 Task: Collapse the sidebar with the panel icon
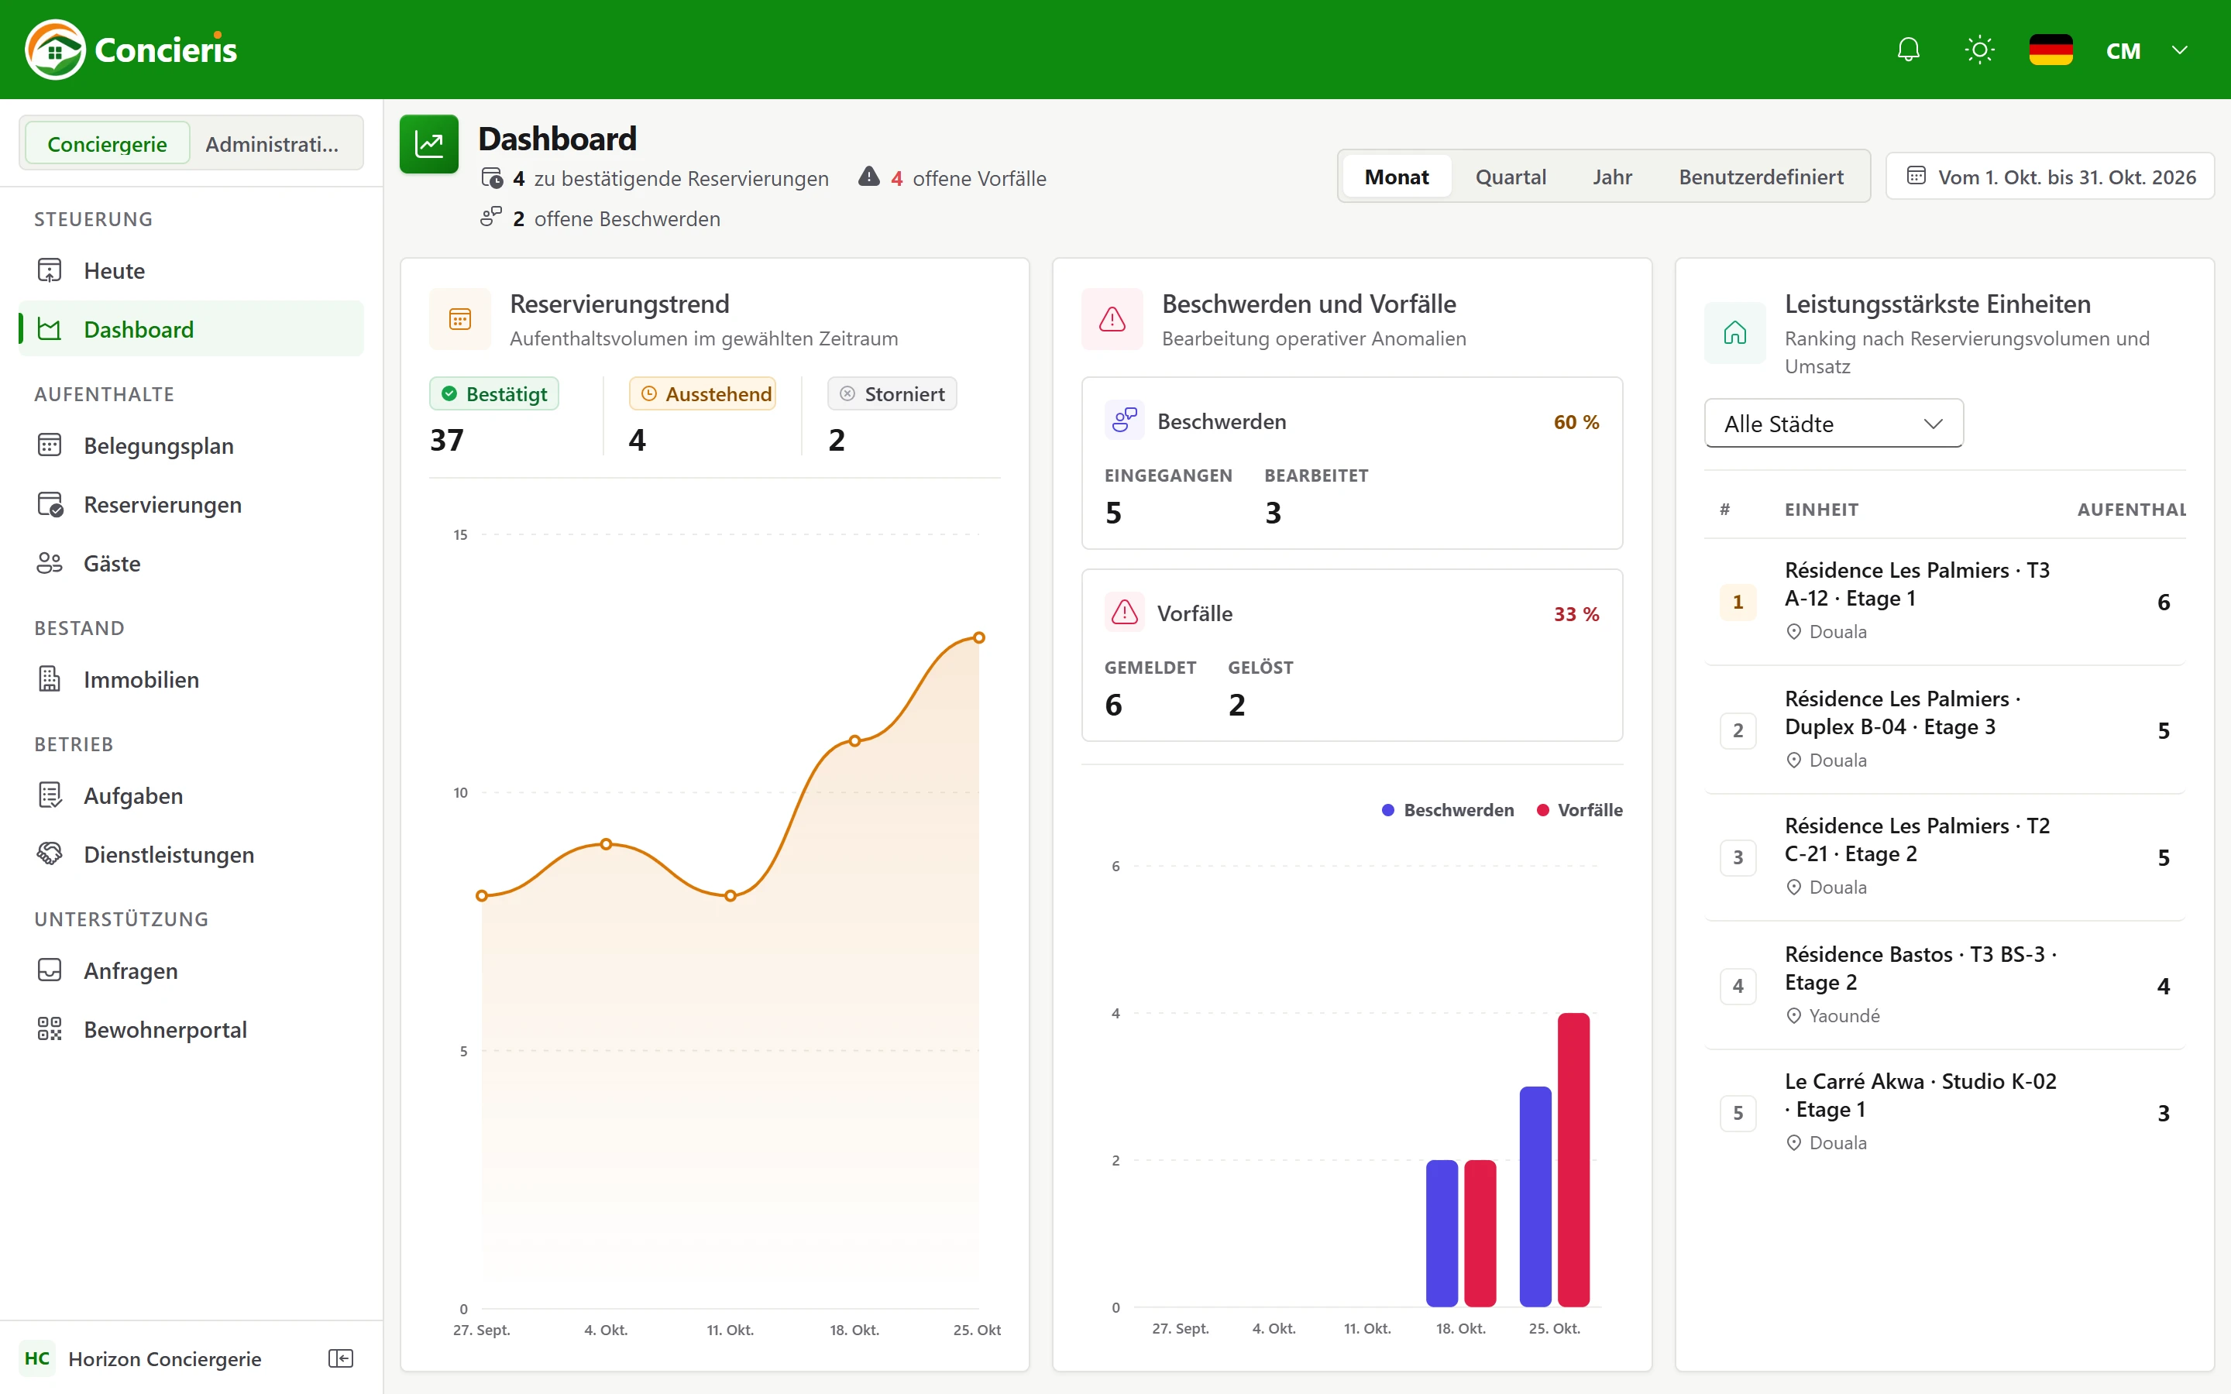341,1358
